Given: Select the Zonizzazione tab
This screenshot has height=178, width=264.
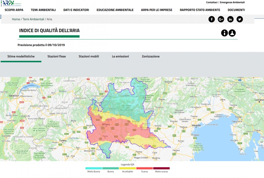Looking at the screenshot, I should click(151, 56).
